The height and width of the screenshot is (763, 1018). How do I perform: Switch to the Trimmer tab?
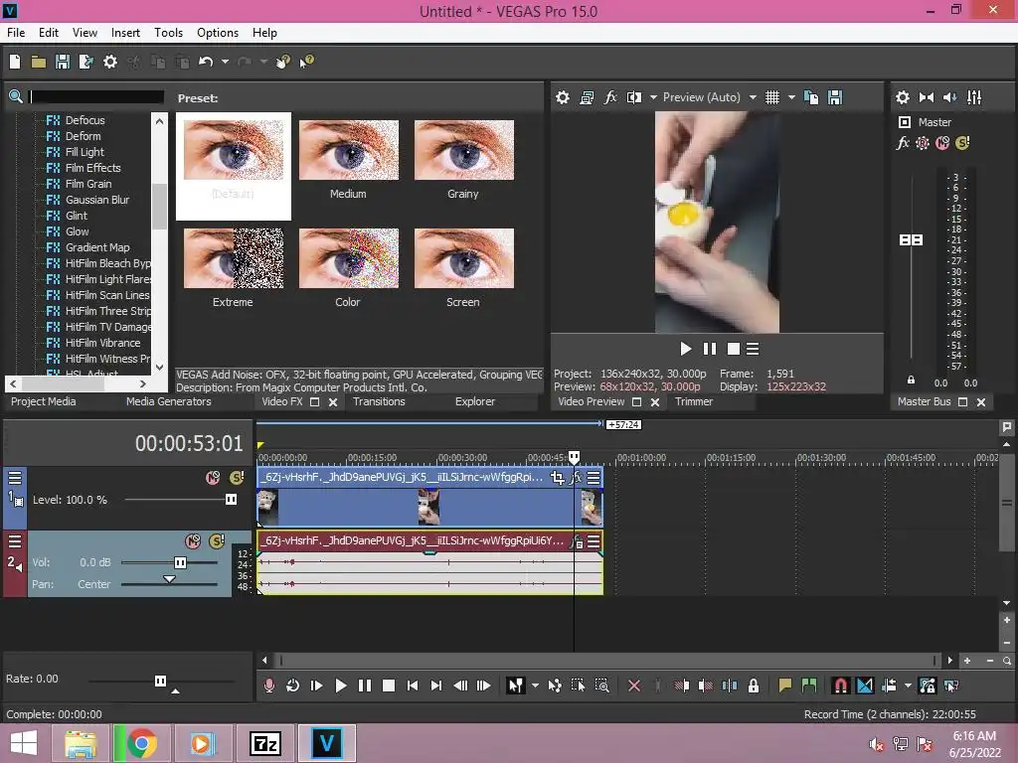point(694,401)
